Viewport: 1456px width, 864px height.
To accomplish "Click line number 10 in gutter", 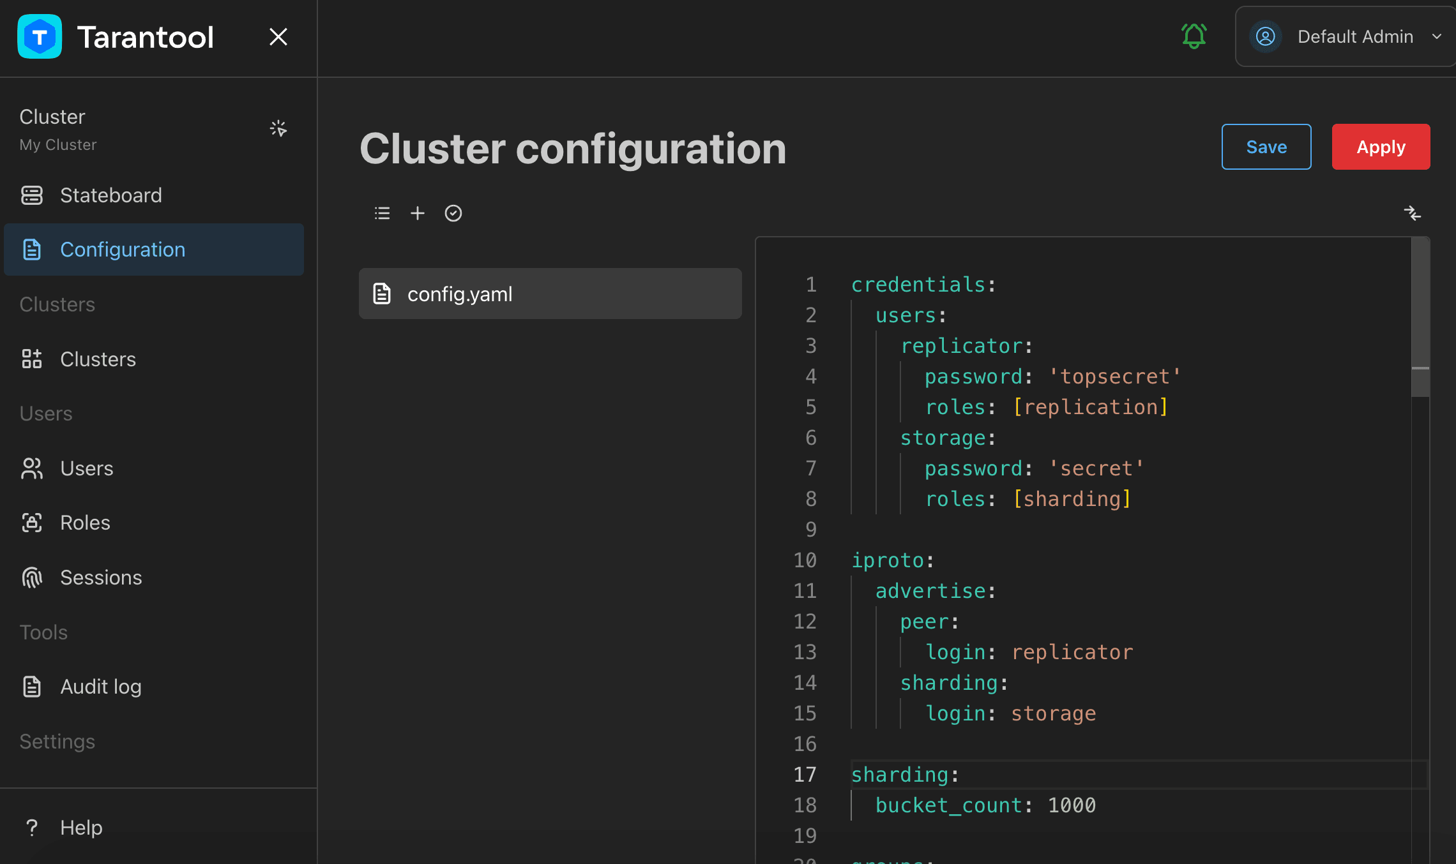I will coord(805,560).
